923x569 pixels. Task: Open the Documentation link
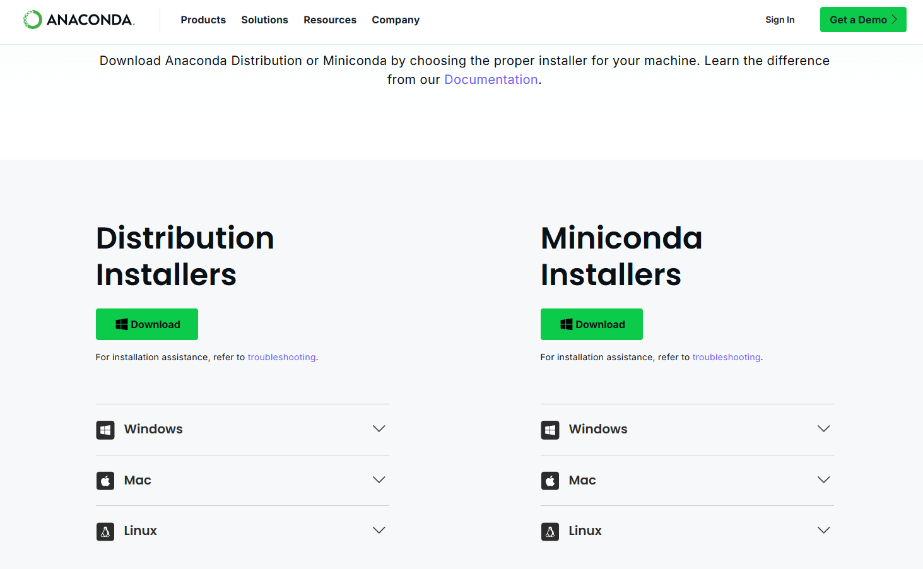[x=491, y=79]
